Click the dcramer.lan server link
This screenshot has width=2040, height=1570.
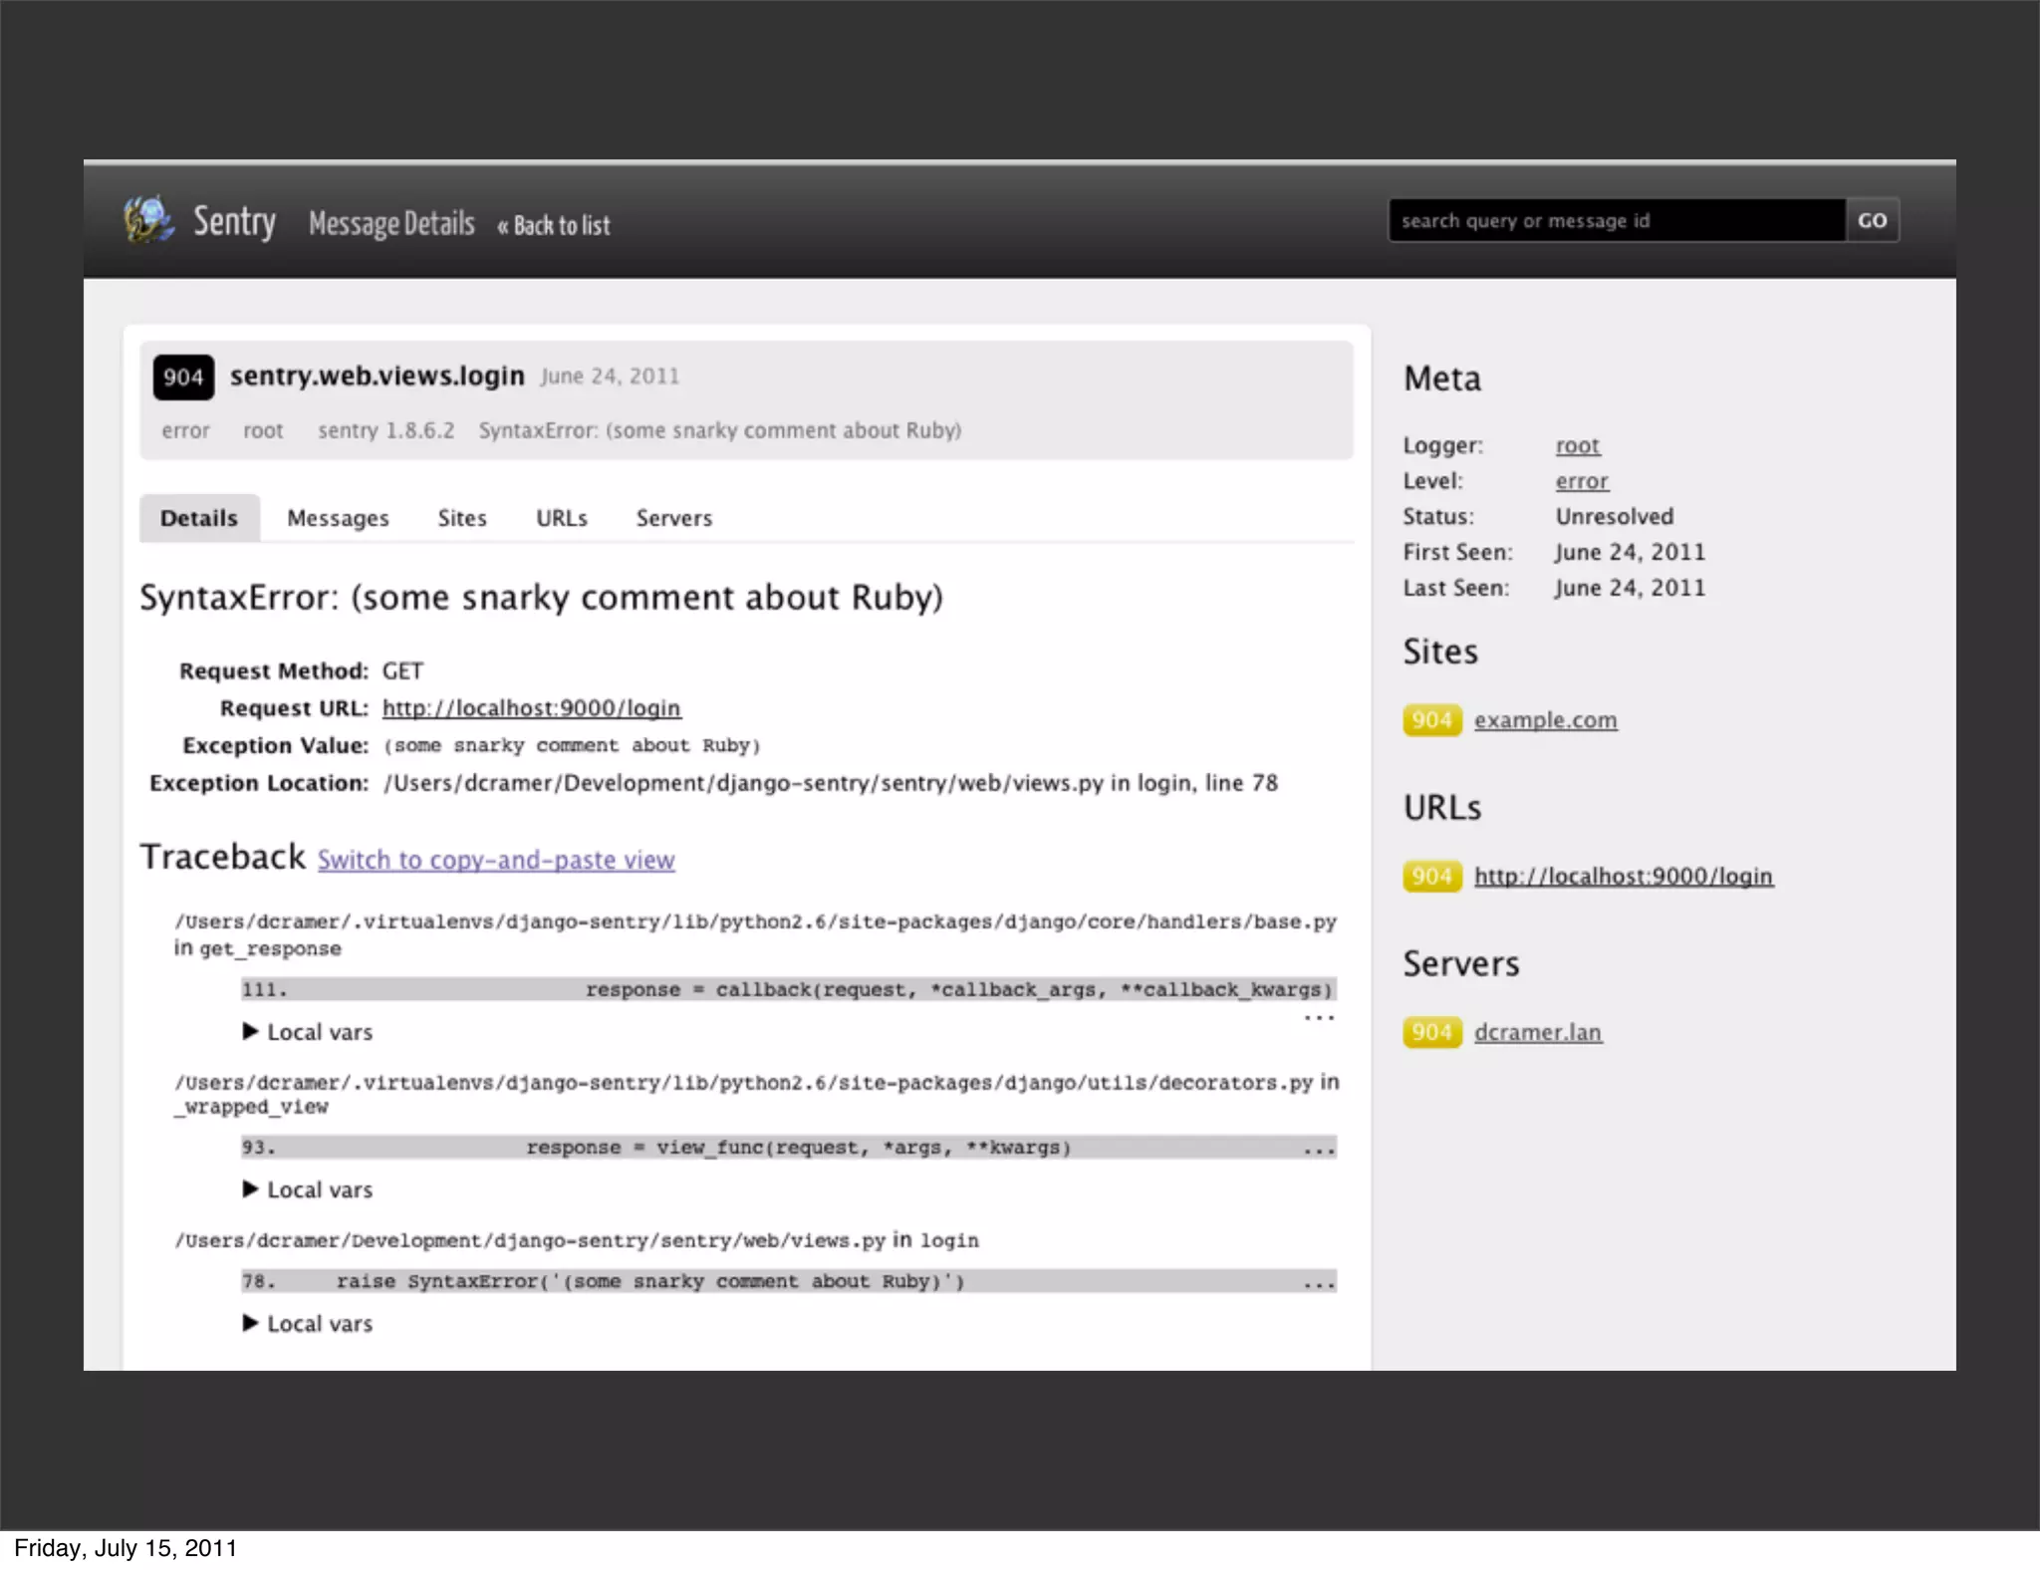pos(1537,1032)
